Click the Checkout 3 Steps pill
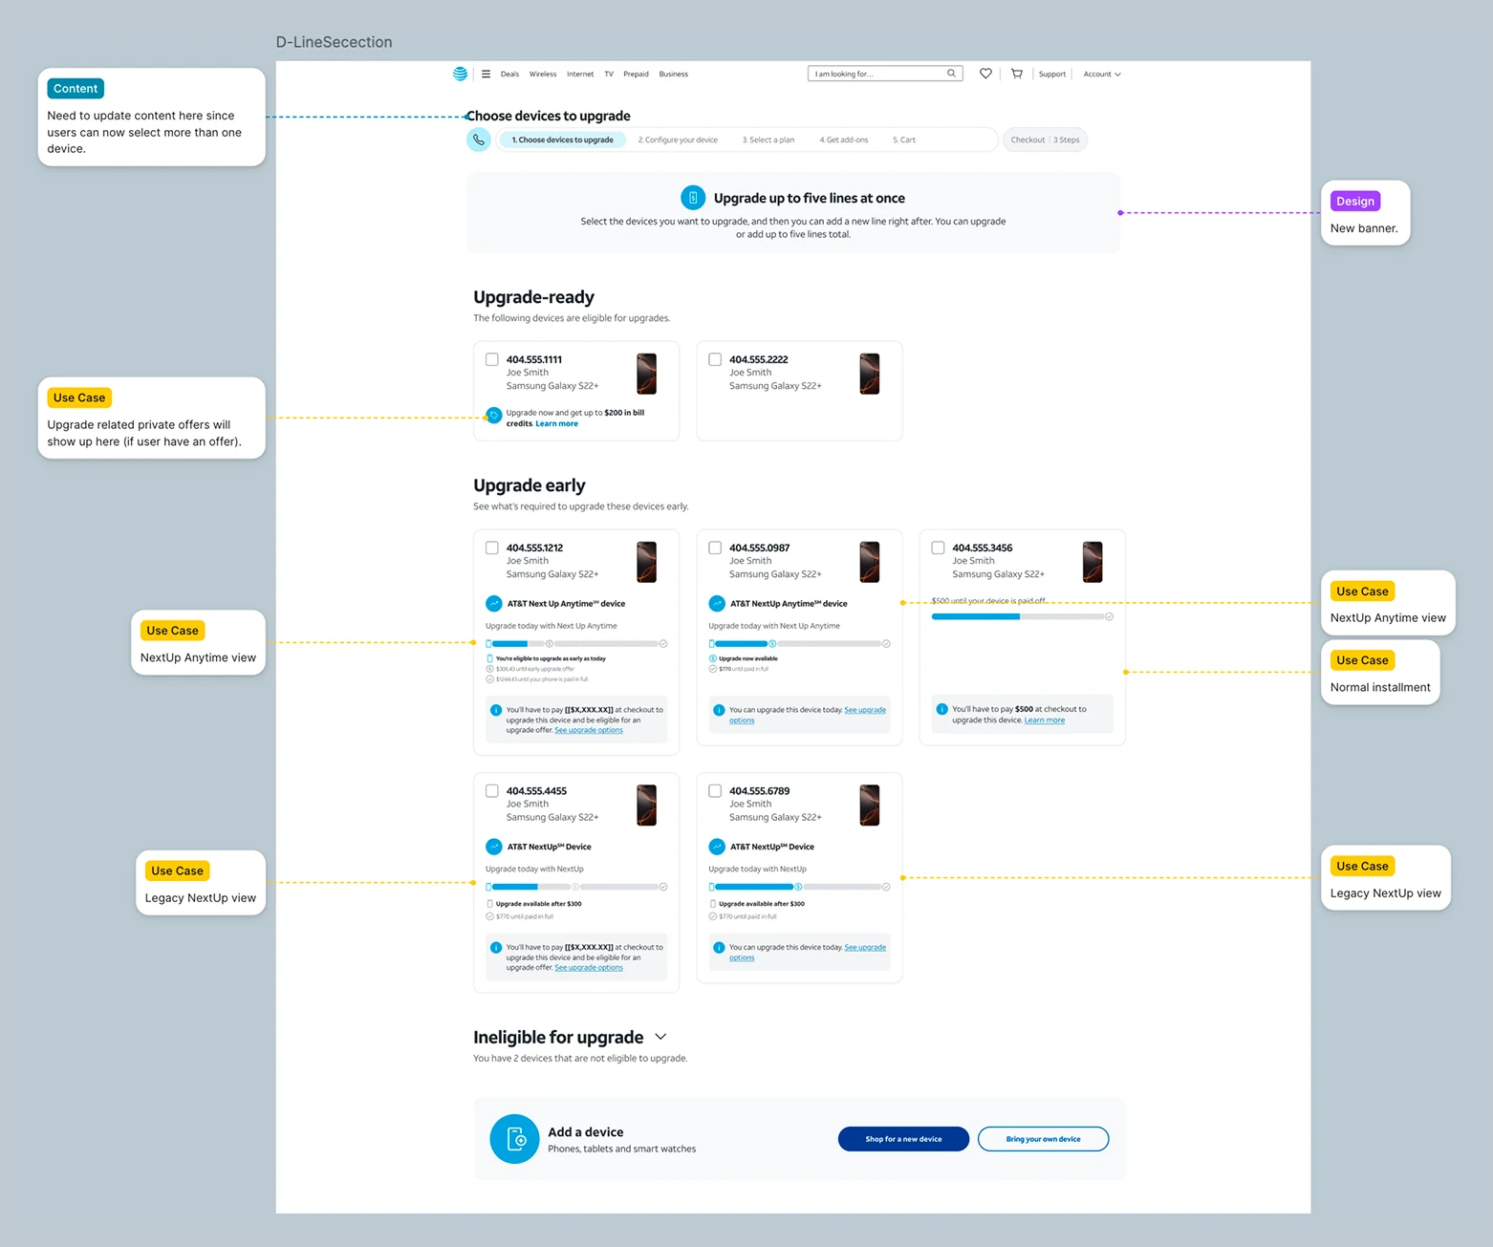 click(x=1046, y=140)
